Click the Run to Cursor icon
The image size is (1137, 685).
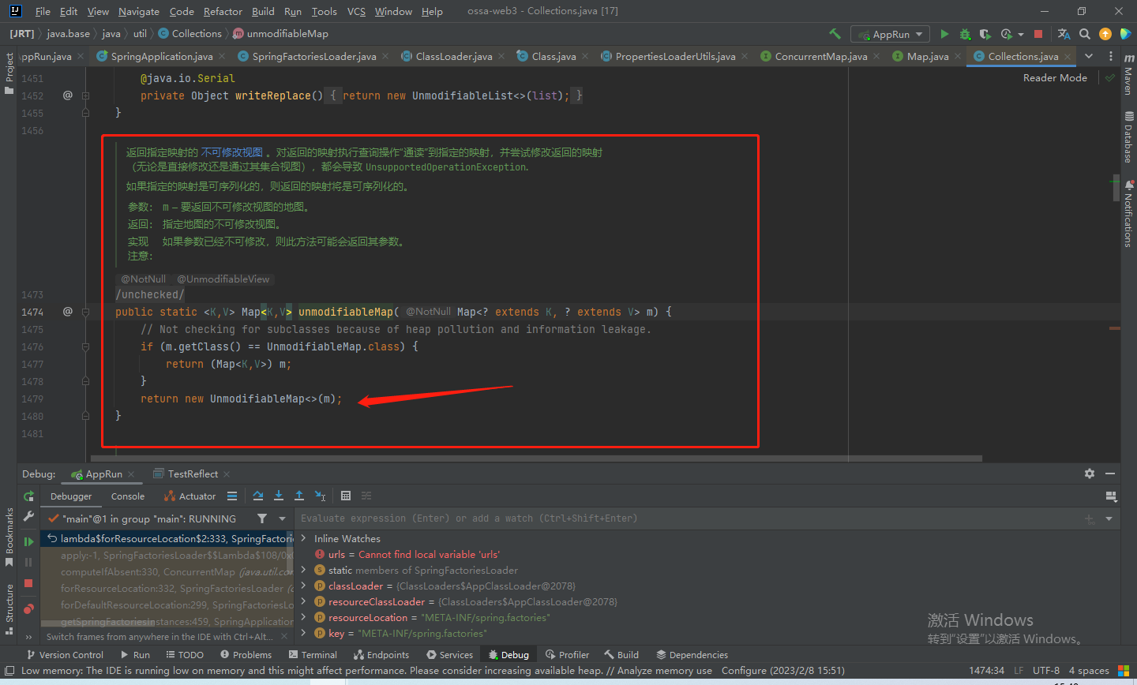tap(320, 496)
